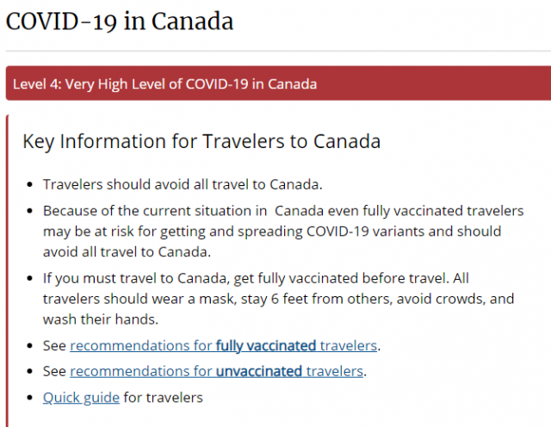
Task: Click 'See' before the fully vaccinated link
Action: 54,346
